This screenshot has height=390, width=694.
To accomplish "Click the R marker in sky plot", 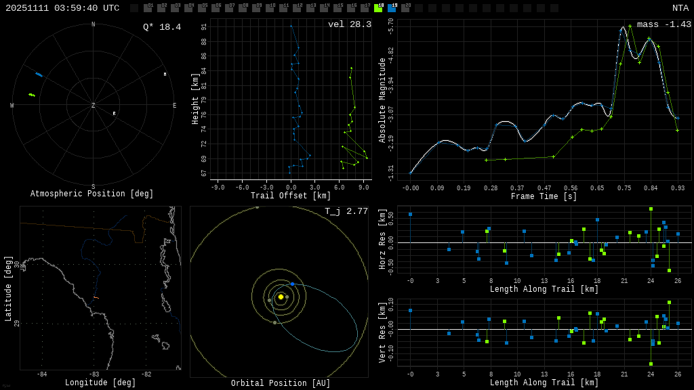I will (x=114, y=114).
